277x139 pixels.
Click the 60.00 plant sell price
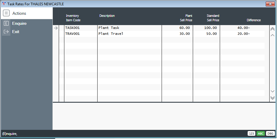click(x=184, y=28)
